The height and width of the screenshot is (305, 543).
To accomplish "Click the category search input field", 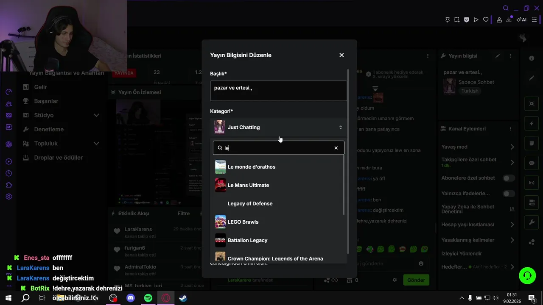I will click(x=278, y=148).
